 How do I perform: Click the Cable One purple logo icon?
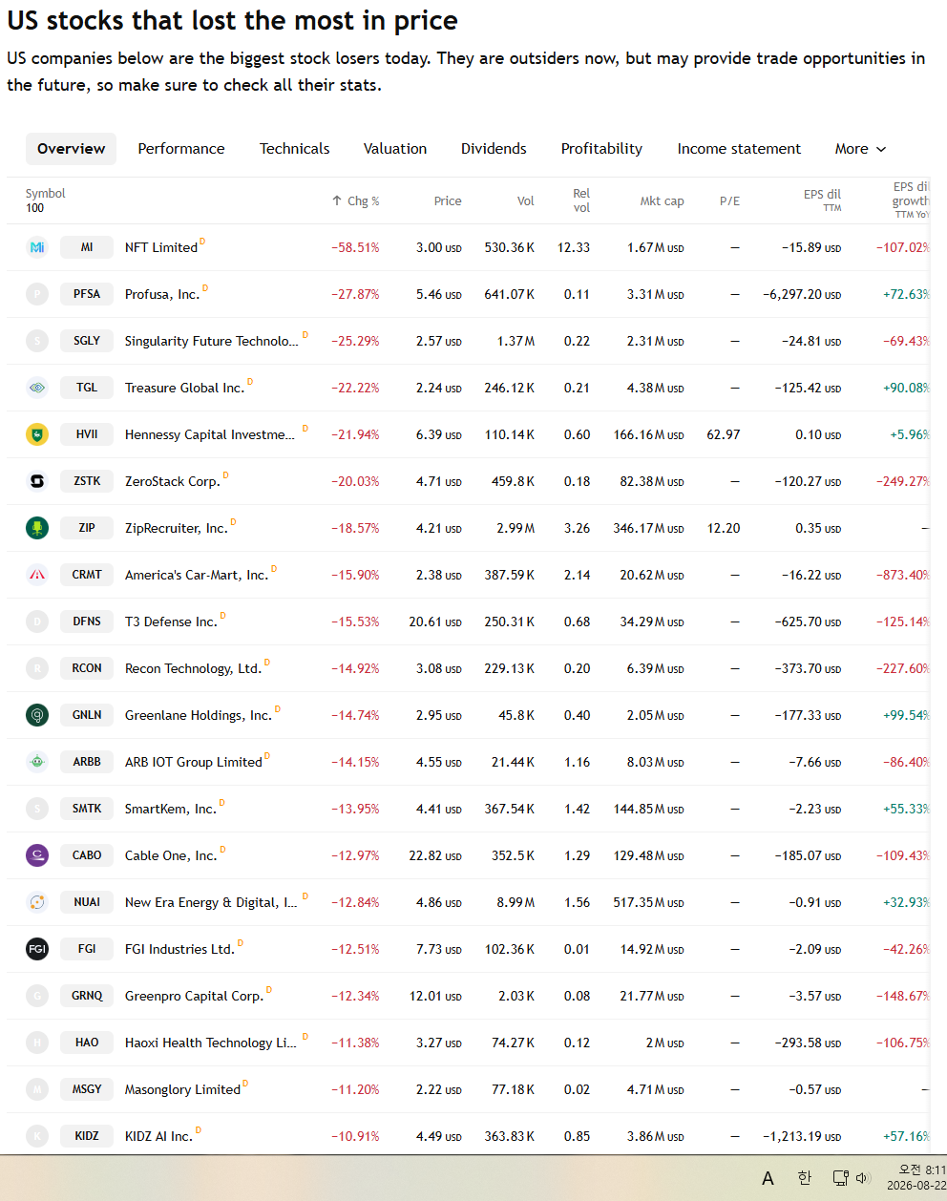pos(37,855)
